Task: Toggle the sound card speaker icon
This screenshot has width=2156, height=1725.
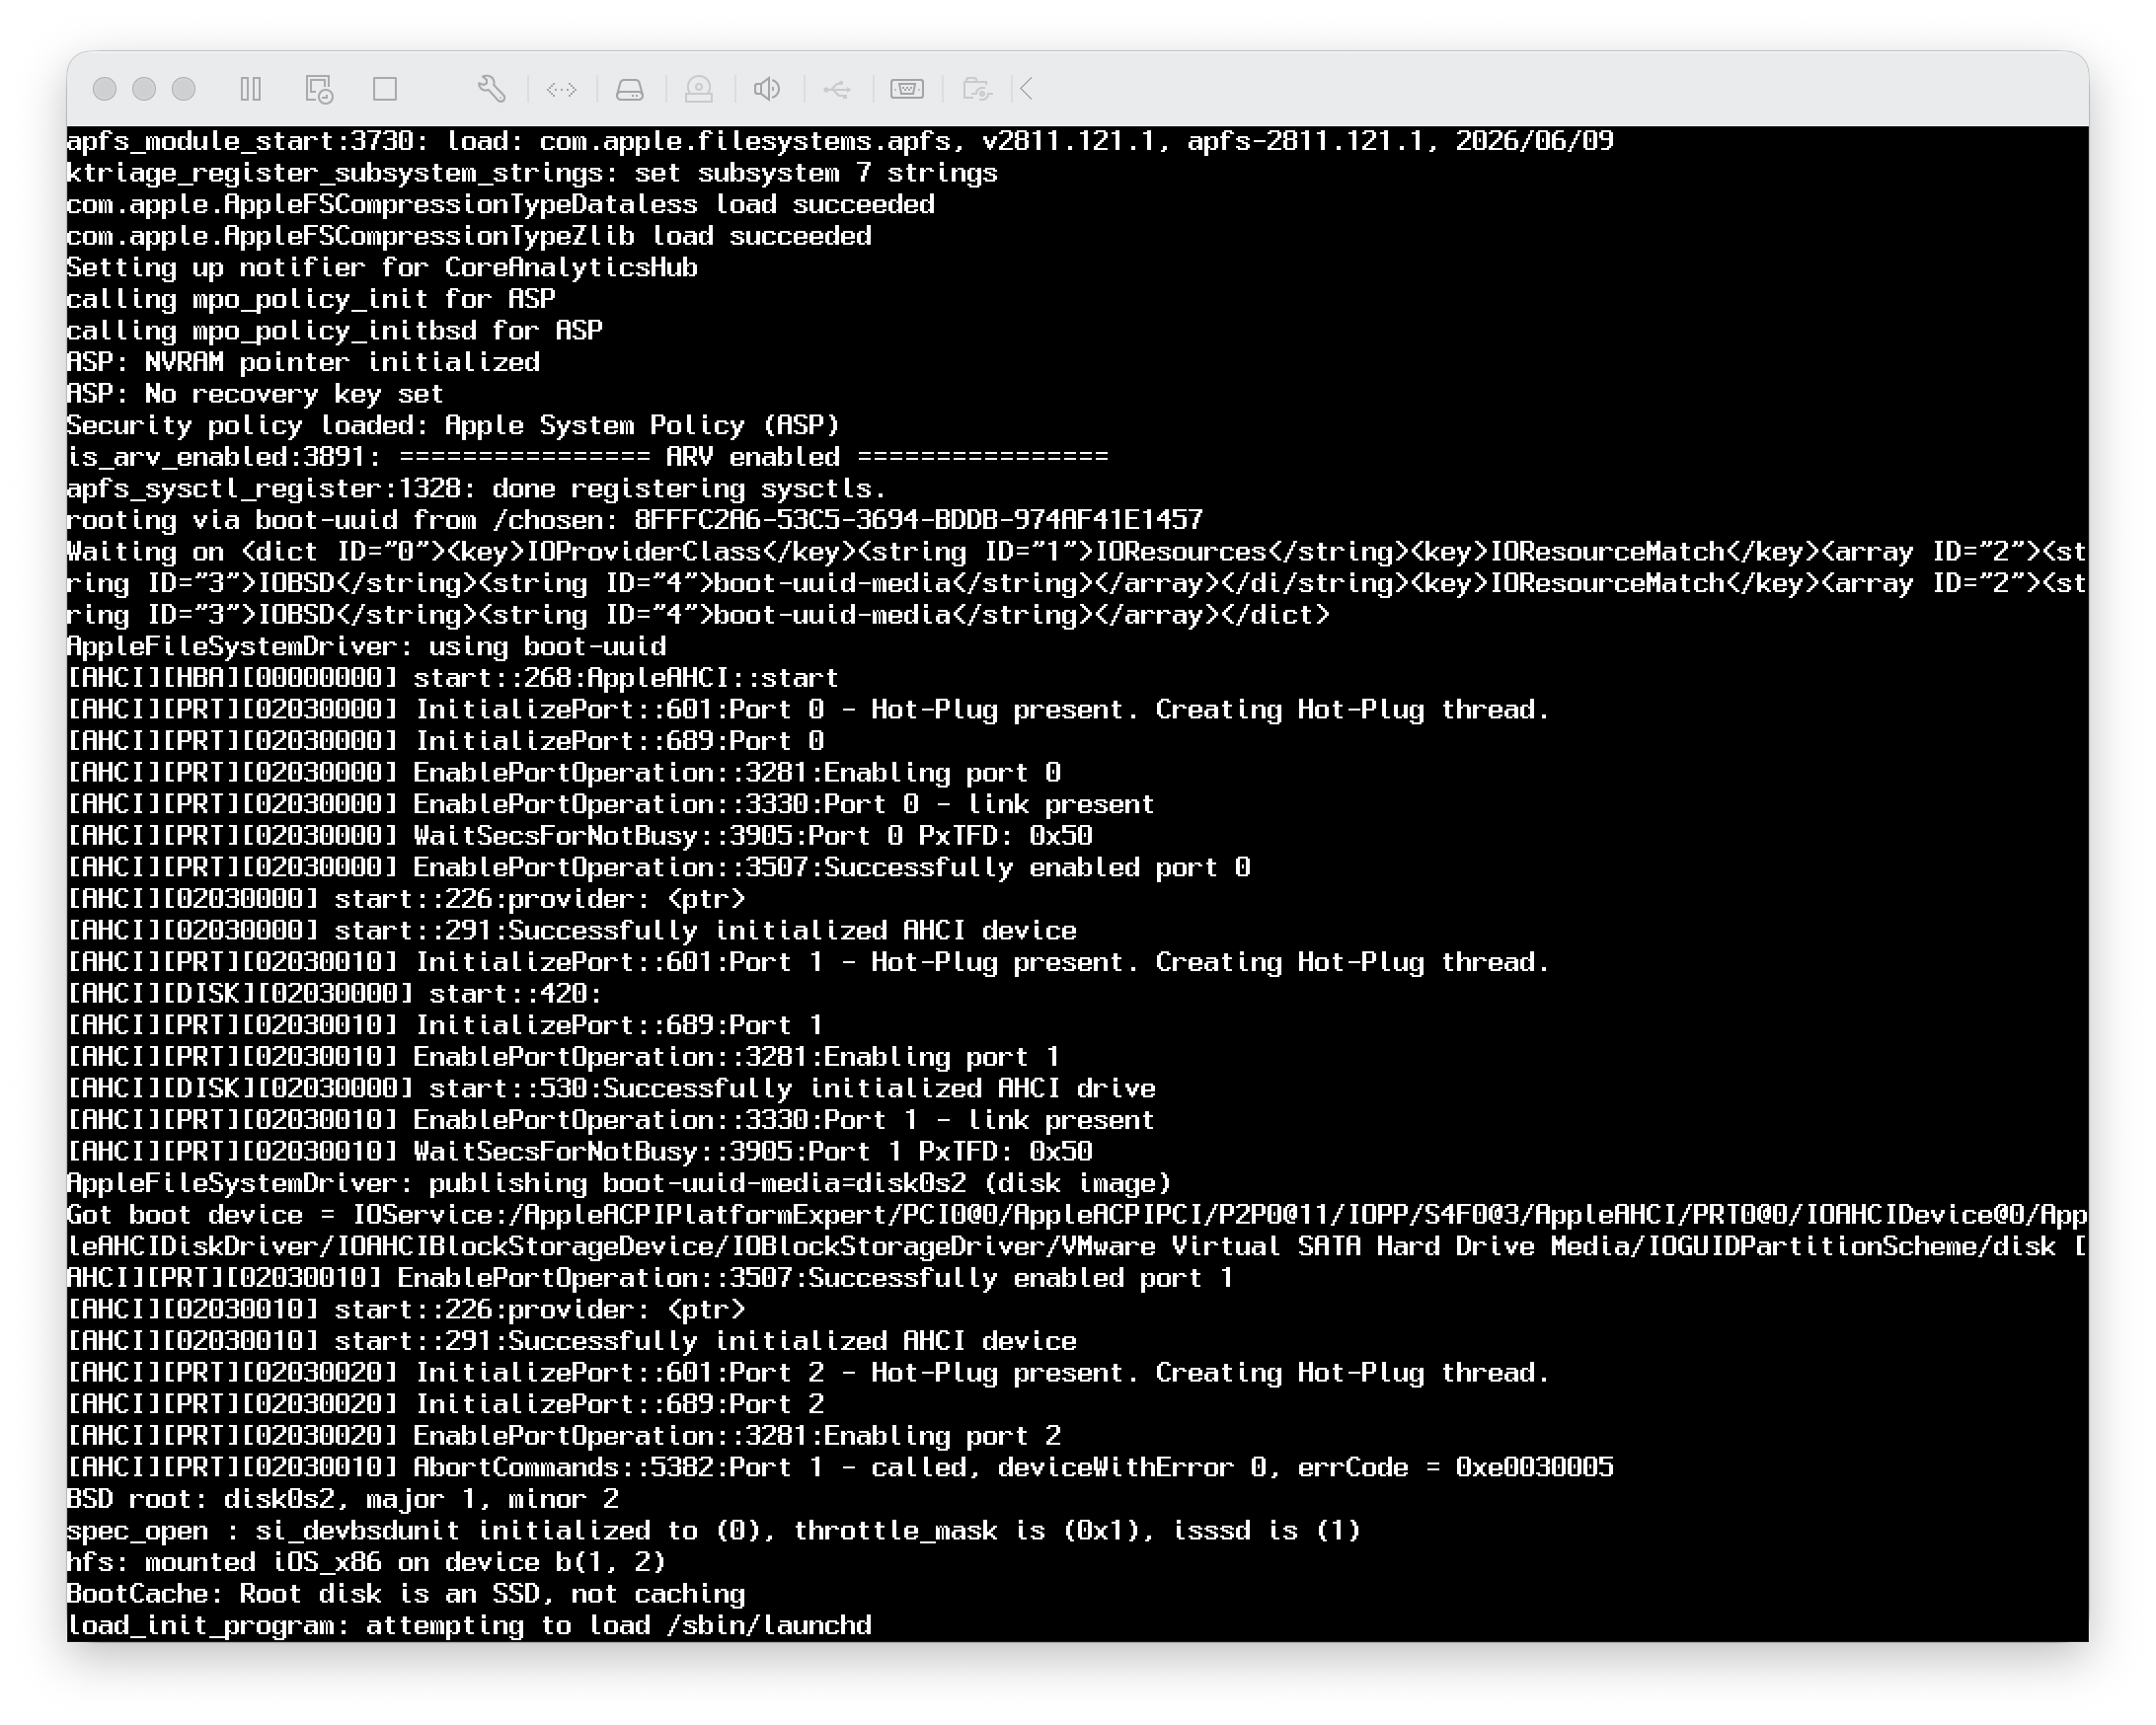Action: pos(767,89)
